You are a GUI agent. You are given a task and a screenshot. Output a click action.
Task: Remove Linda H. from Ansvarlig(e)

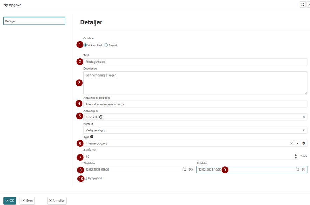point(101,117)
